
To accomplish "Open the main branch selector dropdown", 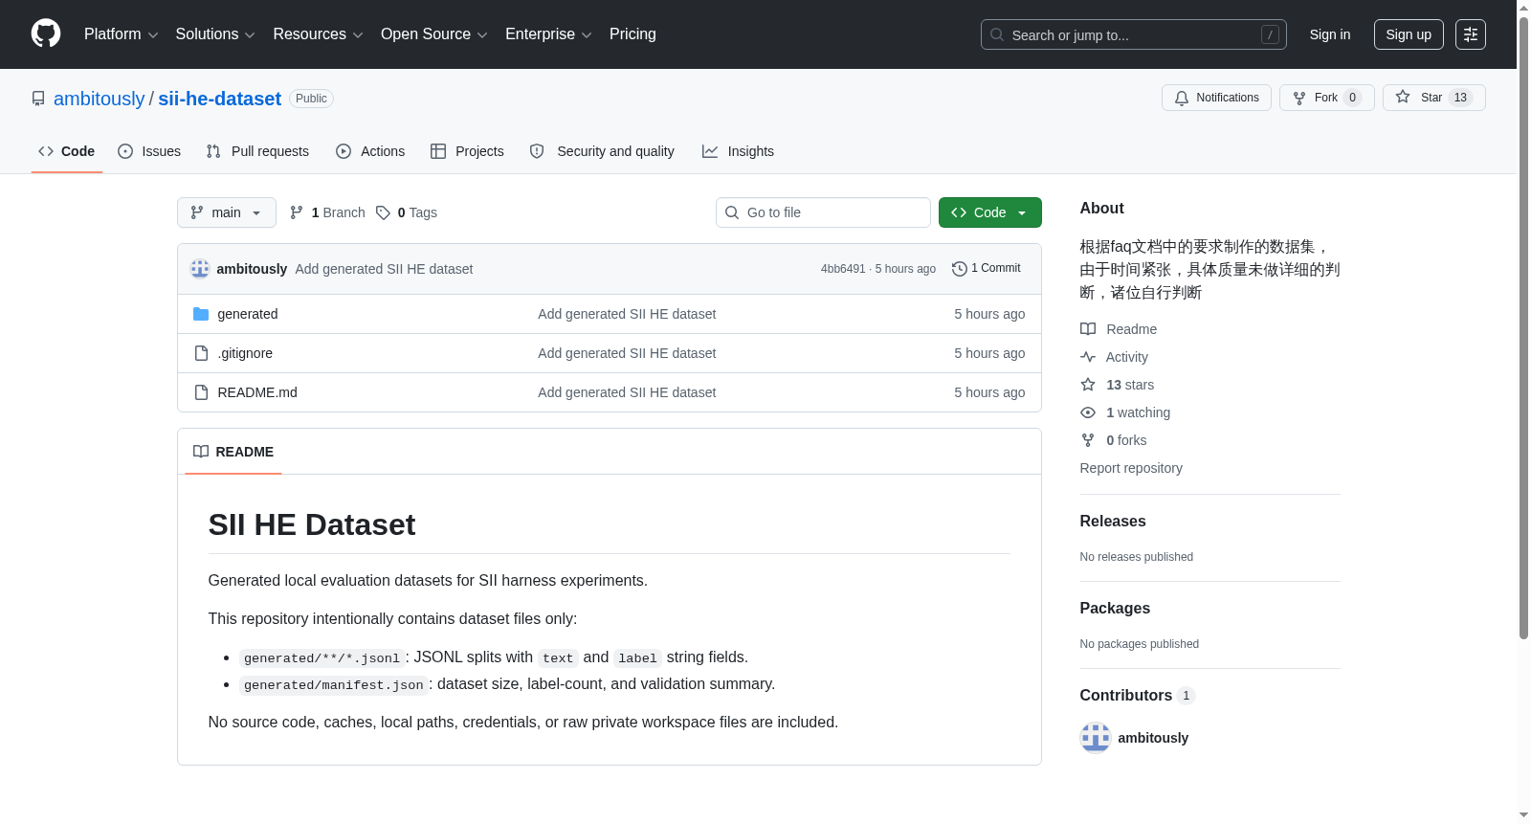I will (227, 212).
